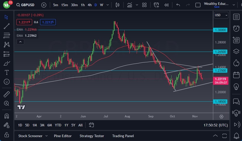Set the range to YTD

pos(58,125)
